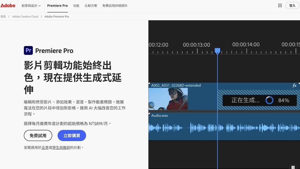300x169 pixels.
Task: Select the Premiere Pro navigation tab
Action: coord(57,6)
